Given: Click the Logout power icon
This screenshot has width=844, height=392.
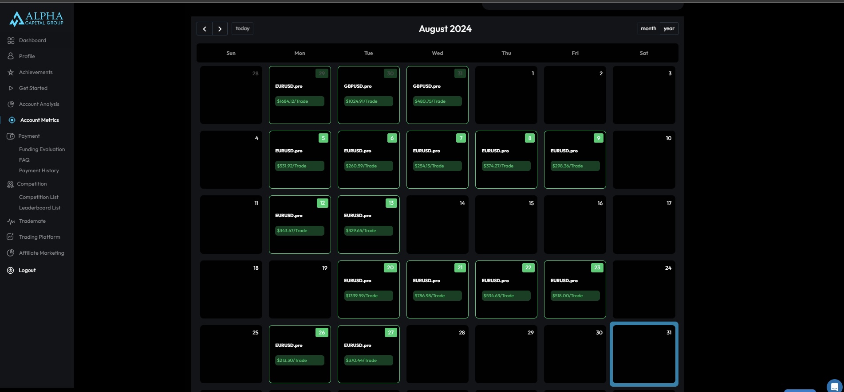Looking at the screenshot, I should 11,270.
